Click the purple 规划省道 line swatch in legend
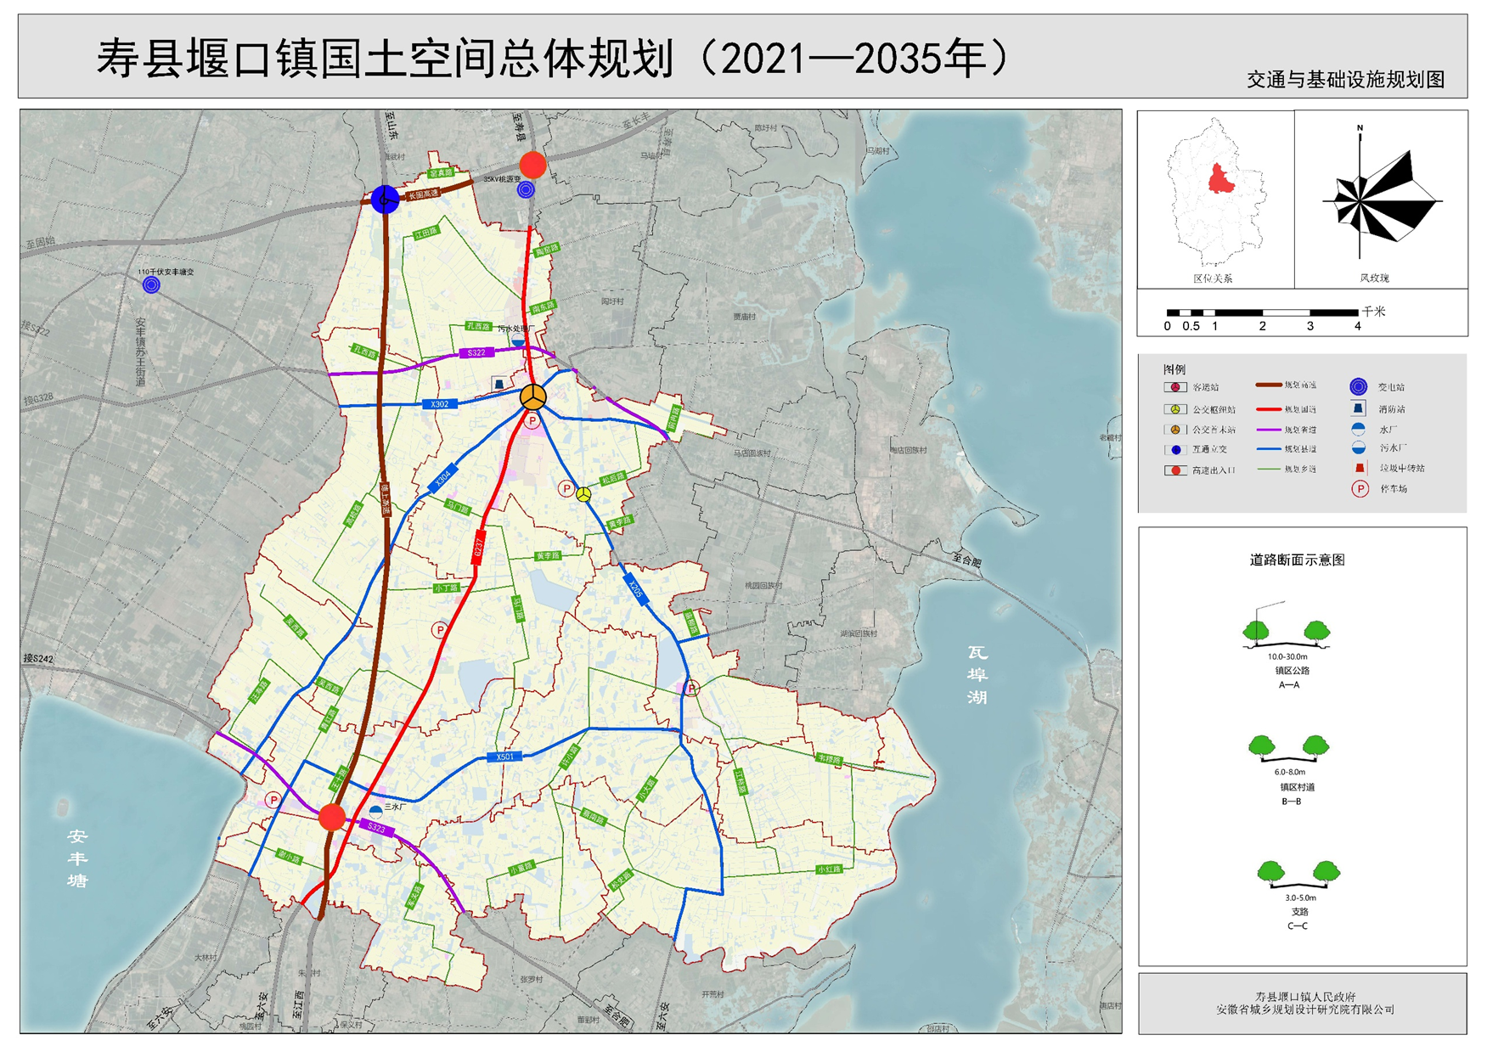This screenshot has width=1487, height=1052. pos(1269,430)
